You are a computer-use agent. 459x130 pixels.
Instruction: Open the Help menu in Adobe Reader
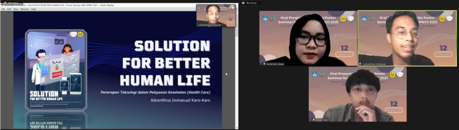pyautogui.click(x=33, y=9)
